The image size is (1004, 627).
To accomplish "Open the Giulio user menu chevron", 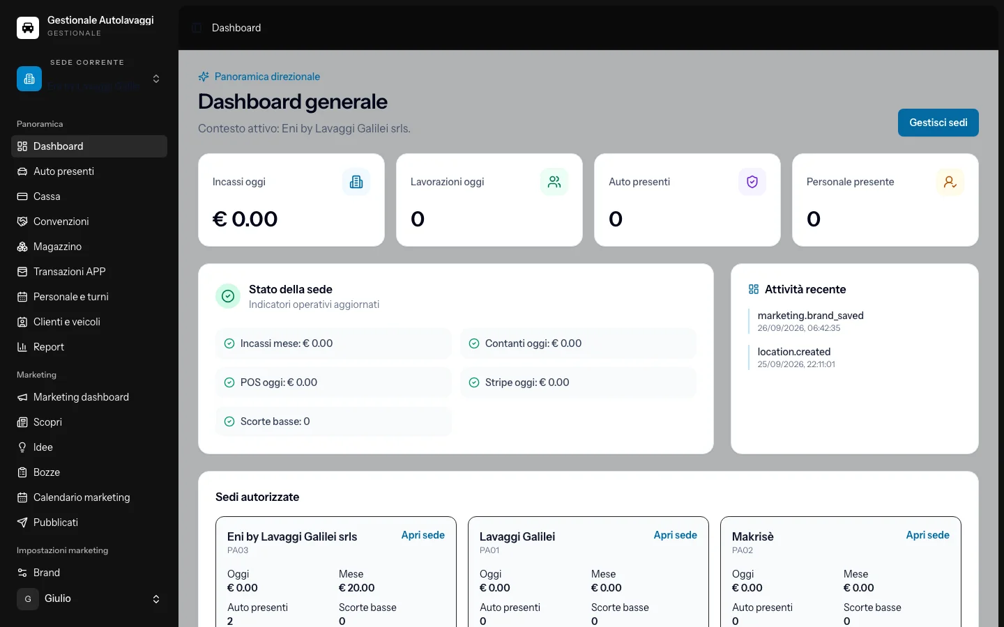I will click(156, 599).
